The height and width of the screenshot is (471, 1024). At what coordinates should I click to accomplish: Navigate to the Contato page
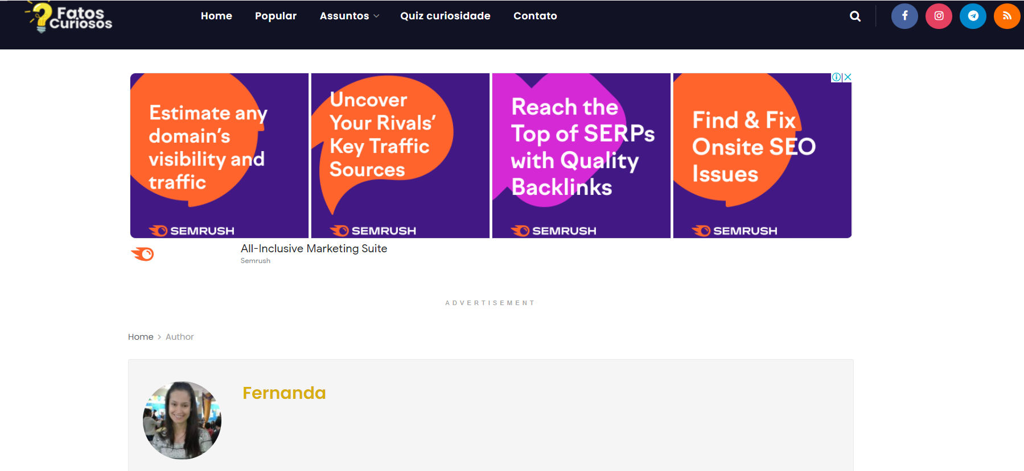[535, 16]
